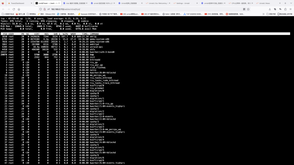Open the 常用网址 bookmark folder

[31, 14]
